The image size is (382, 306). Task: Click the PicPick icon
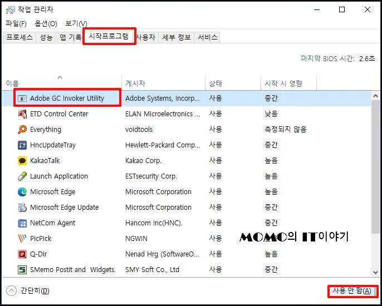click(x=22, y=239)
